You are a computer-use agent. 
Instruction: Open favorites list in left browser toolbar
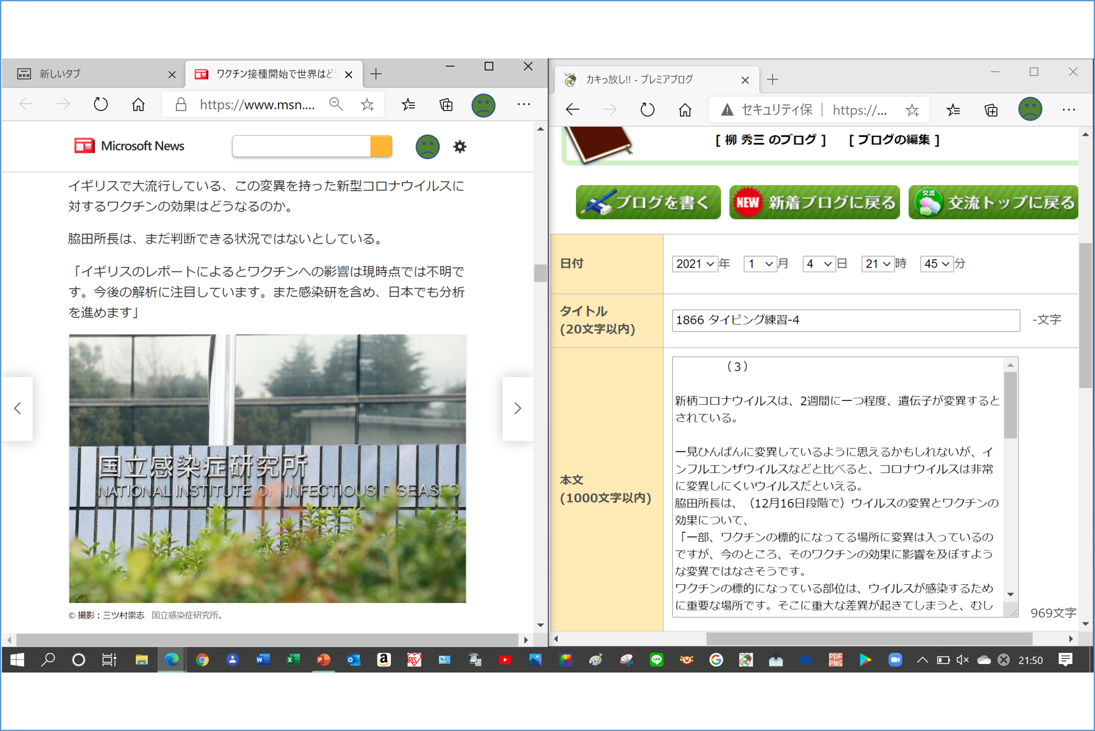(x=409, y=105)
